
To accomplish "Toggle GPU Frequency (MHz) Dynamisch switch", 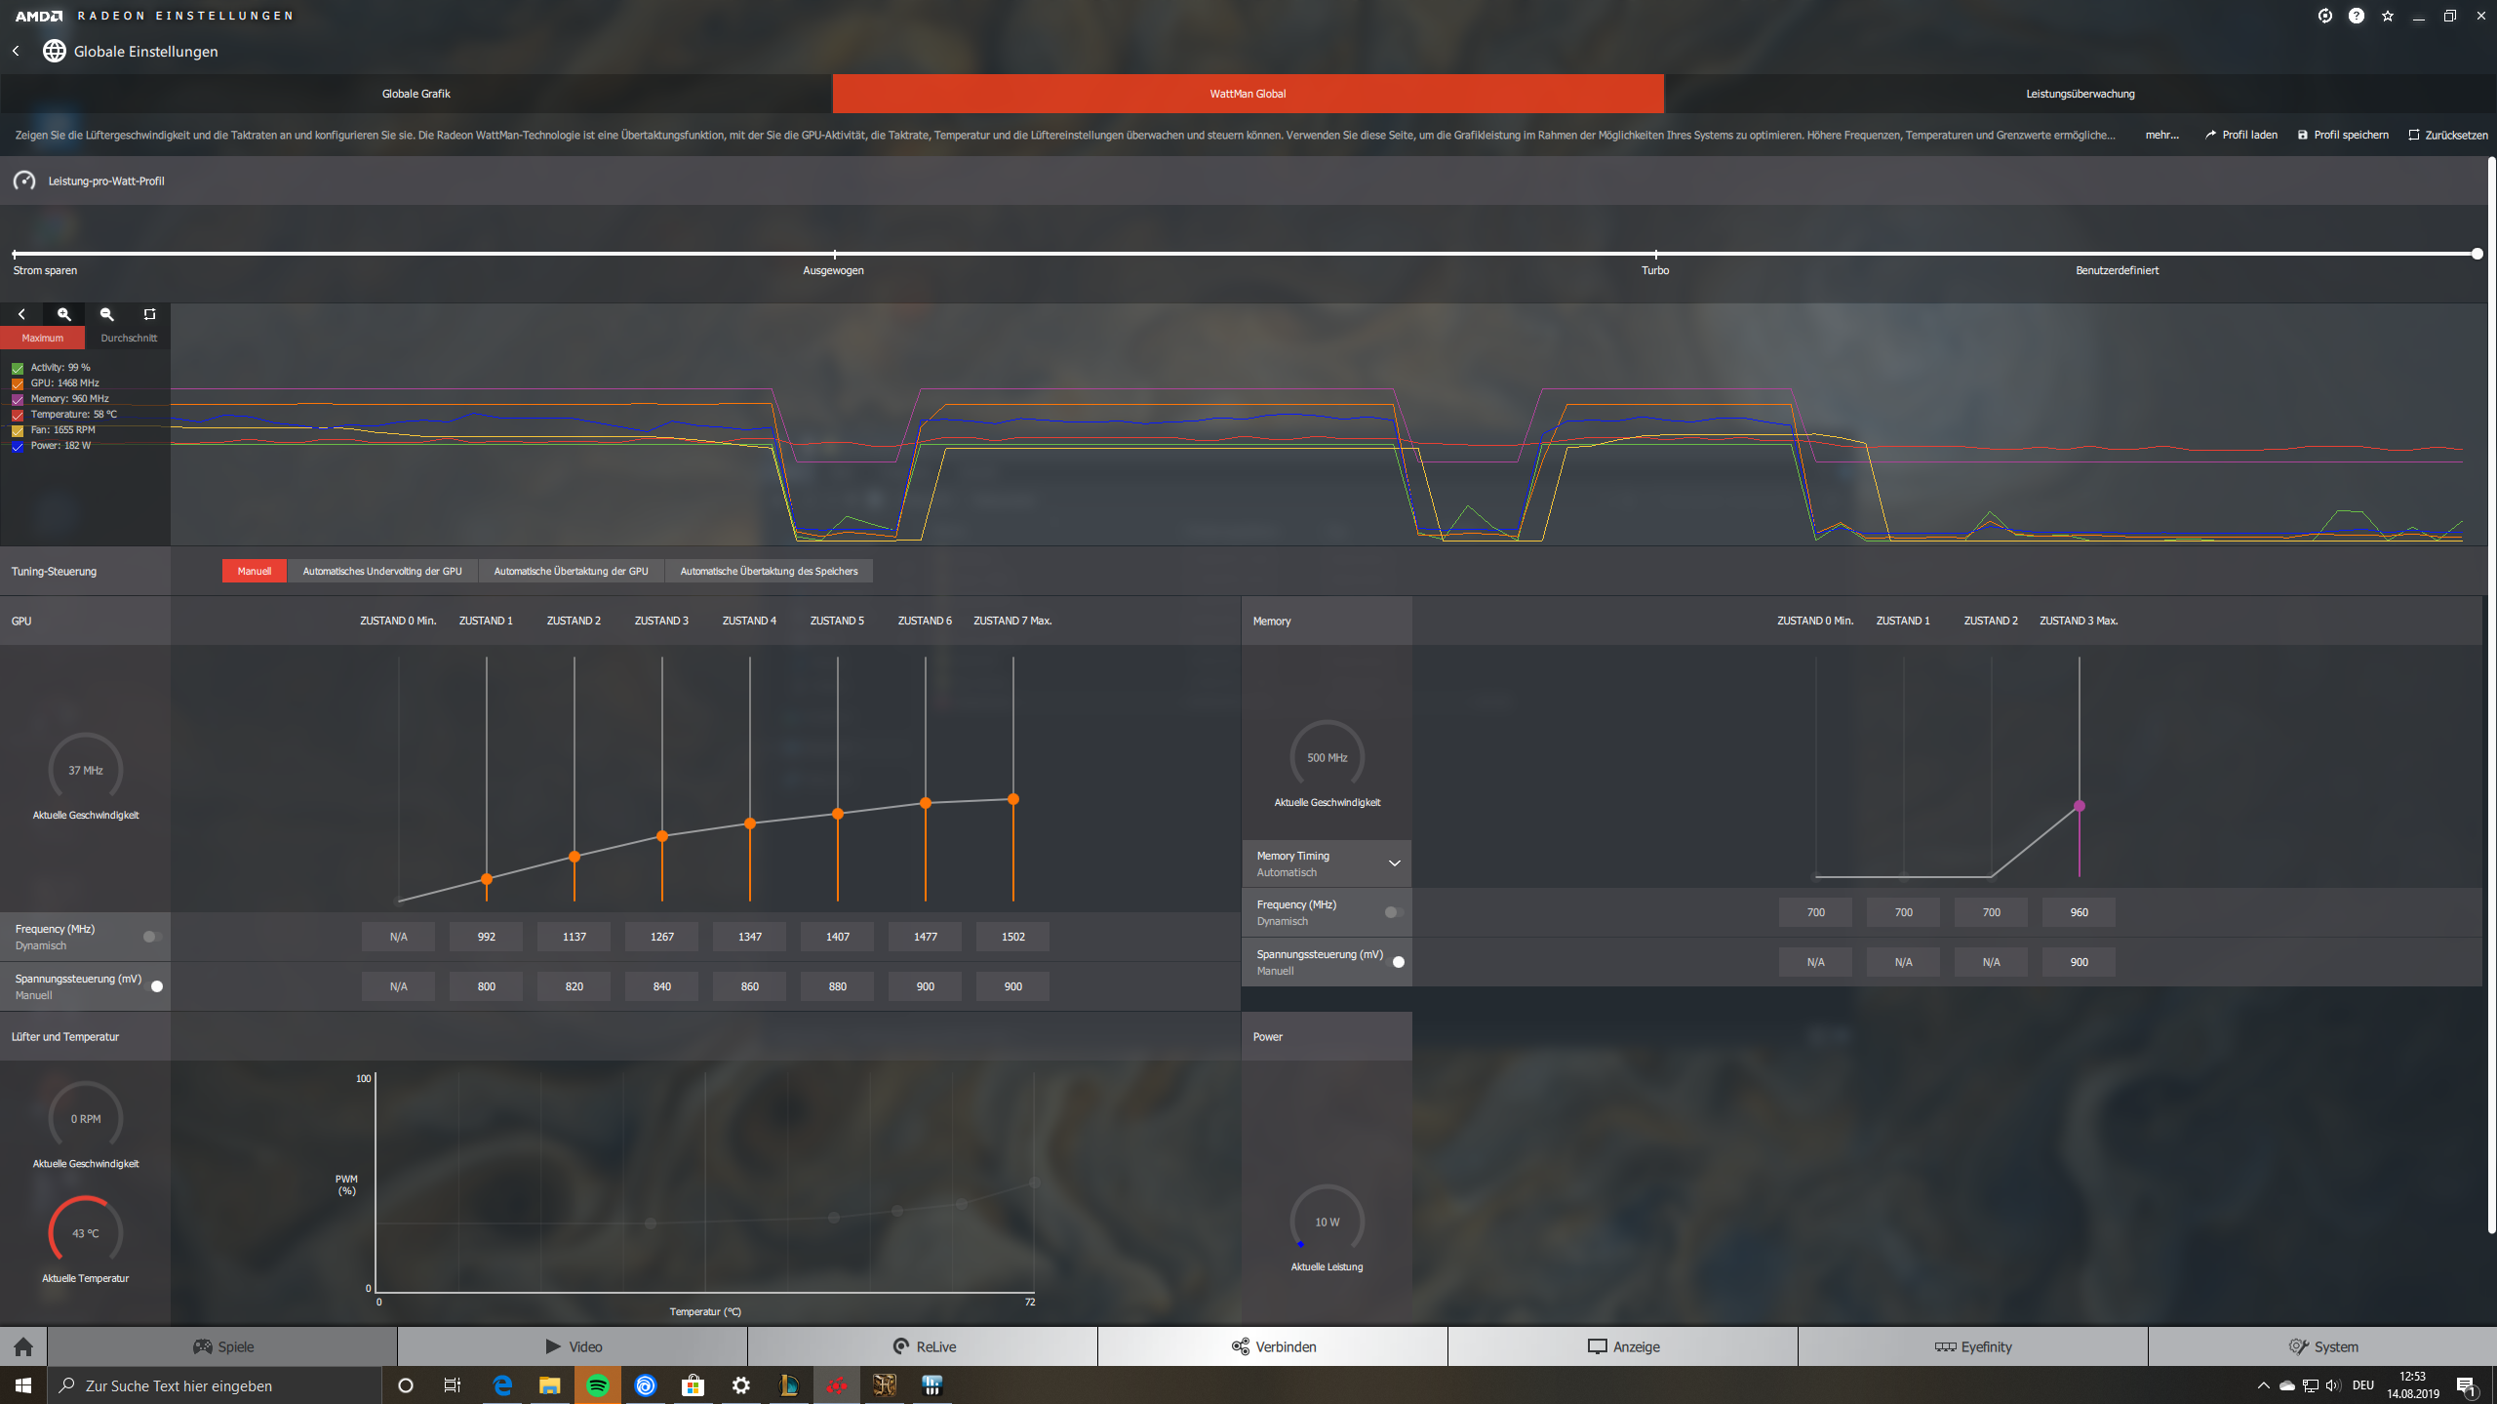I will click(152, 937).
